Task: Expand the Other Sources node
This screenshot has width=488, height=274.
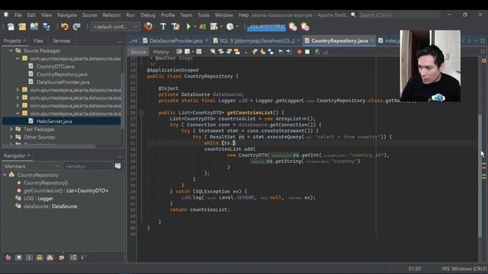Action: (x=11, y=137)
